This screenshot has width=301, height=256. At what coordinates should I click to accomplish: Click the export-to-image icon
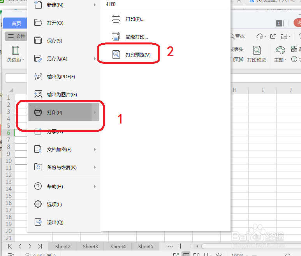38,94
